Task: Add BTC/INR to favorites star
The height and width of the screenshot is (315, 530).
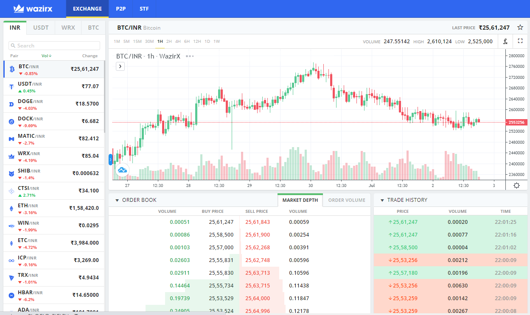Action: [520, 28]
